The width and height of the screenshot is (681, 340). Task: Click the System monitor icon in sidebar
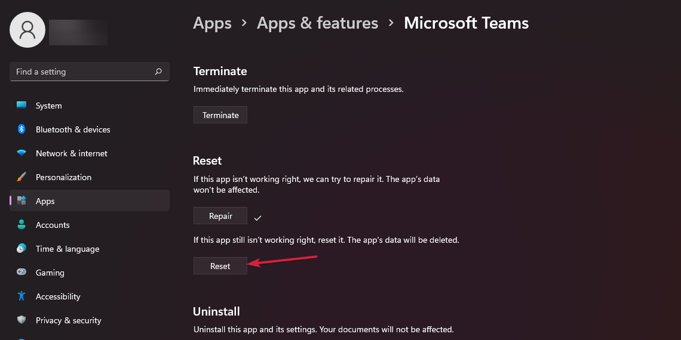click(x=22, y=106)
